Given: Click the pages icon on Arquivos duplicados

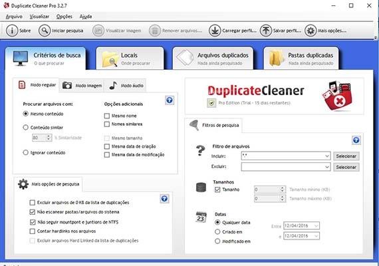Looking at the screenshot, I should (x=185, y=58).
